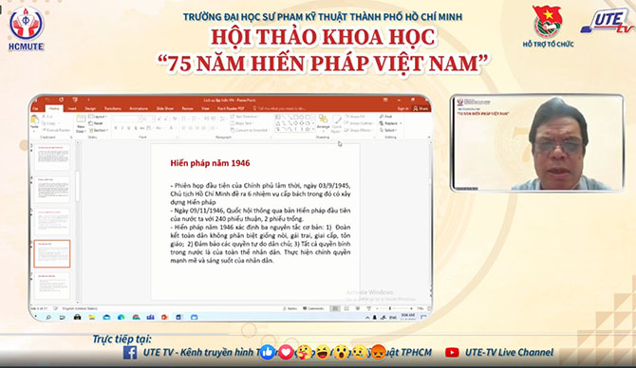Click the taskbar search magnifier
This screenshot has width=636, height=368.
(x=48, y=317)
